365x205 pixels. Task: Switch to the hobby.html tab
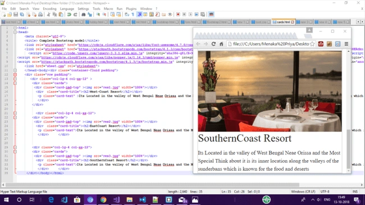(96, 22)
